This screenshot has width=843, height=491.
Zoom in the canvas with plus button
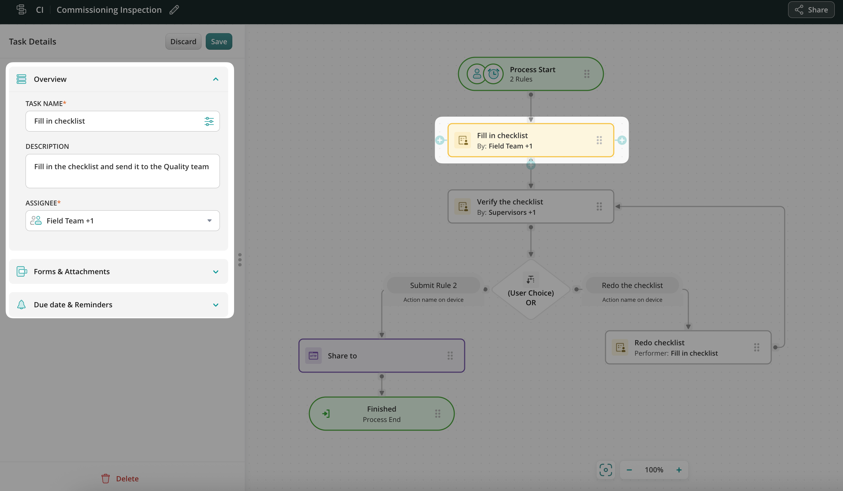coord(679,470)
